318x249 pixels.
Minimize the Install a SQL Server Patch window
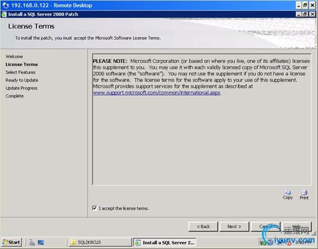[x=298, y=14]
